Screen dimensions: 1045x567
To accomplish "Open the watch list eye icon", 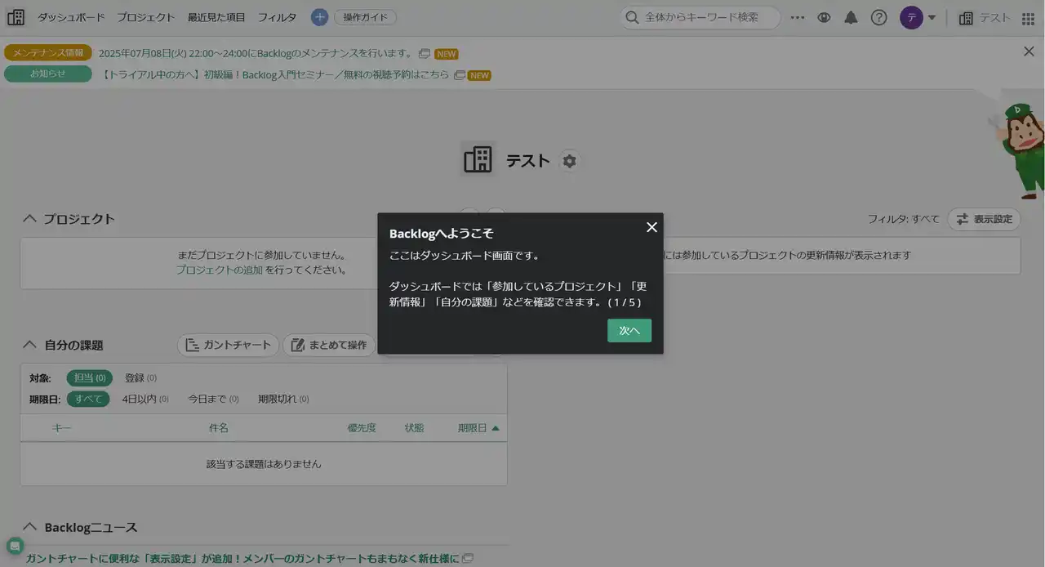I will 824,17.
